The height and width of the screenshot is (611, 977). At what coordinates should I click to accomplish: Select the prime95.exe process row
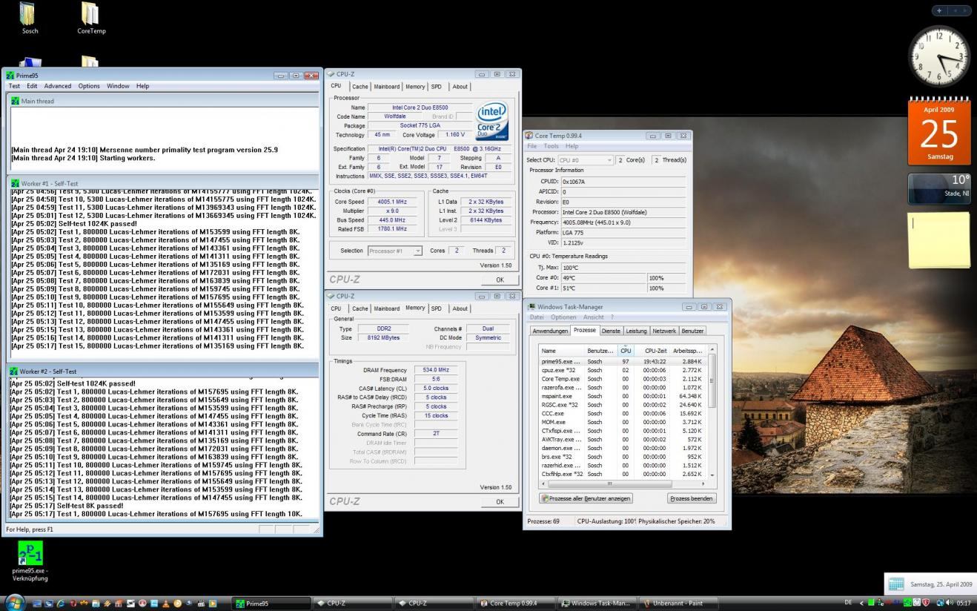pos(623,361)
